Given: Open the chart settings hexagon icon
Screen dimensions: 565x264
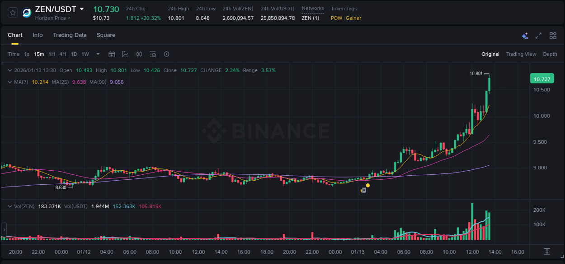Looking at the screenshot, I should [166, 54].
